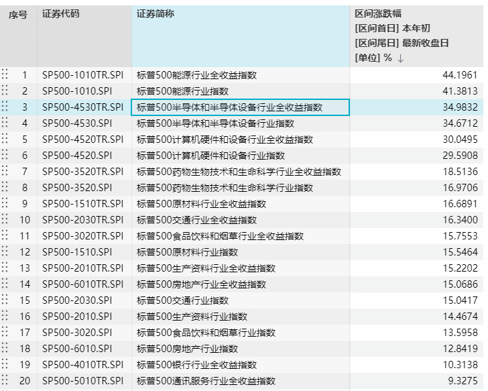Click value 34.9832
Screen dimensions: 488x391
pos(460,107)
